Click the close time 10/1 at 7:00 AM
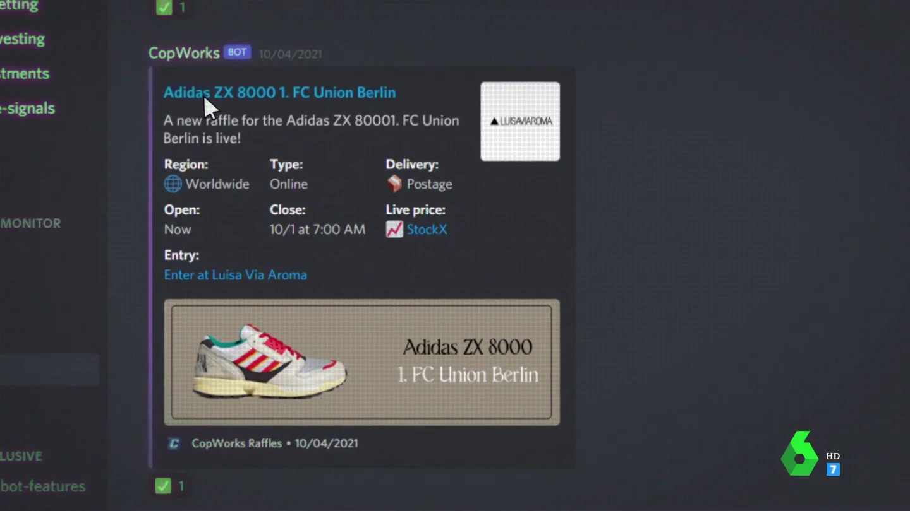Image resolution: width=910 pixels, height=511 pixels. coord(317,230)
